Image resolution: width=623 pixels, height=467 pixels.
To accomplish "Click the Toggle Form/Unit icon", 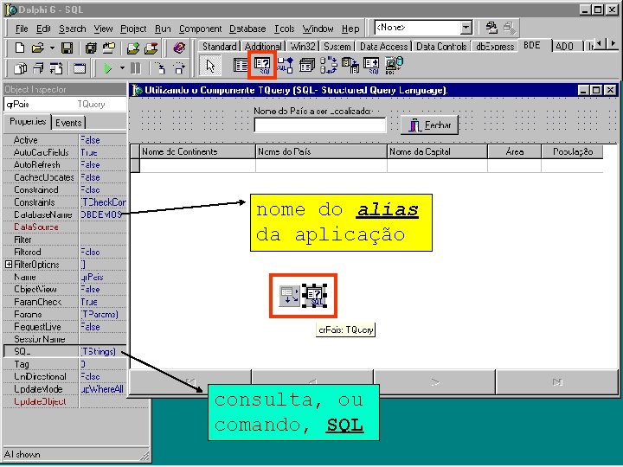I will click(x=56, y=68).
